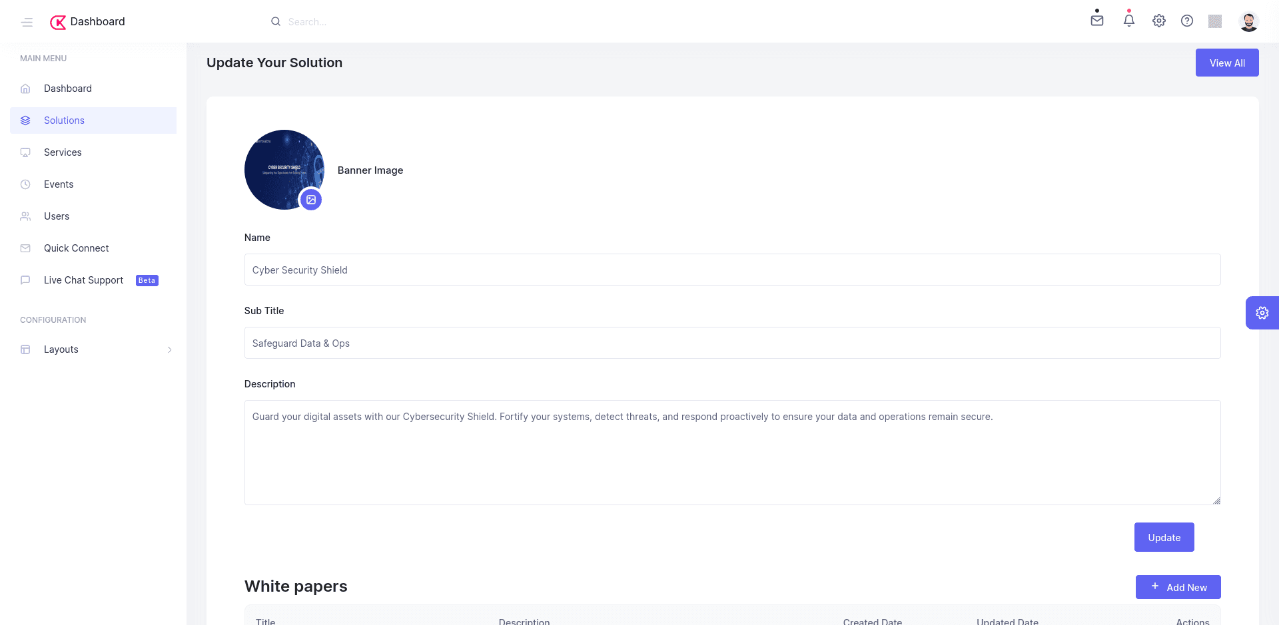
Task: Click the hamburger menu icon
Action: [27, 22]
